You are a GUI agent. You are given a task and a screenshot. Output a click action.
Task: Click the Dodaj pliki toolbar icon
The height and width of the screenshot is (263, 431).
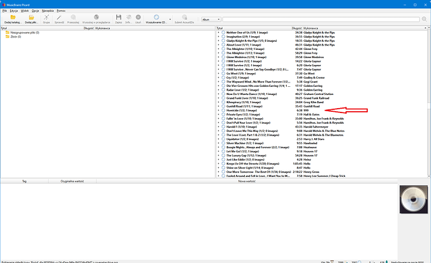pos(31,17)
